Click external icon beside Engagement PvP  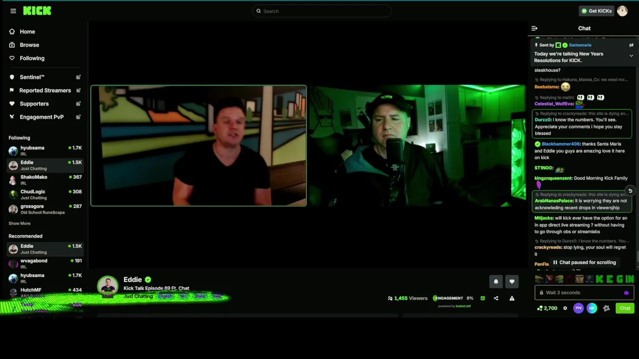click(x=78, y=117)
